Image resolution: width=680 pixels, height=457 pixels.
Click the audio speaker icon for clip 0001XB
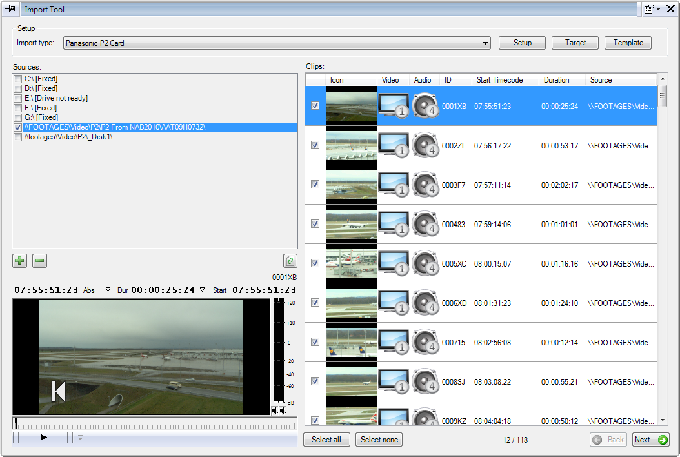coord(425,106)
